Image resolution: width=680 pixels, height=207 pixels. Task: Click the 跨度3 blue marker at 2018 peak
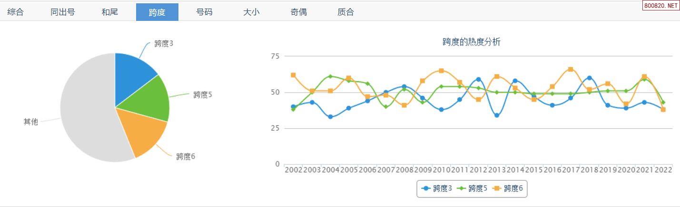tap(589, 78)
